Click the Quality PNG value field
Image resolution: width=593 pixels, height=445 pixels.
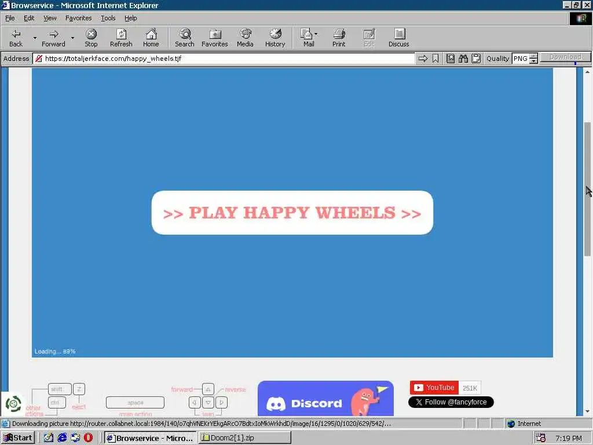coord(521,59)
